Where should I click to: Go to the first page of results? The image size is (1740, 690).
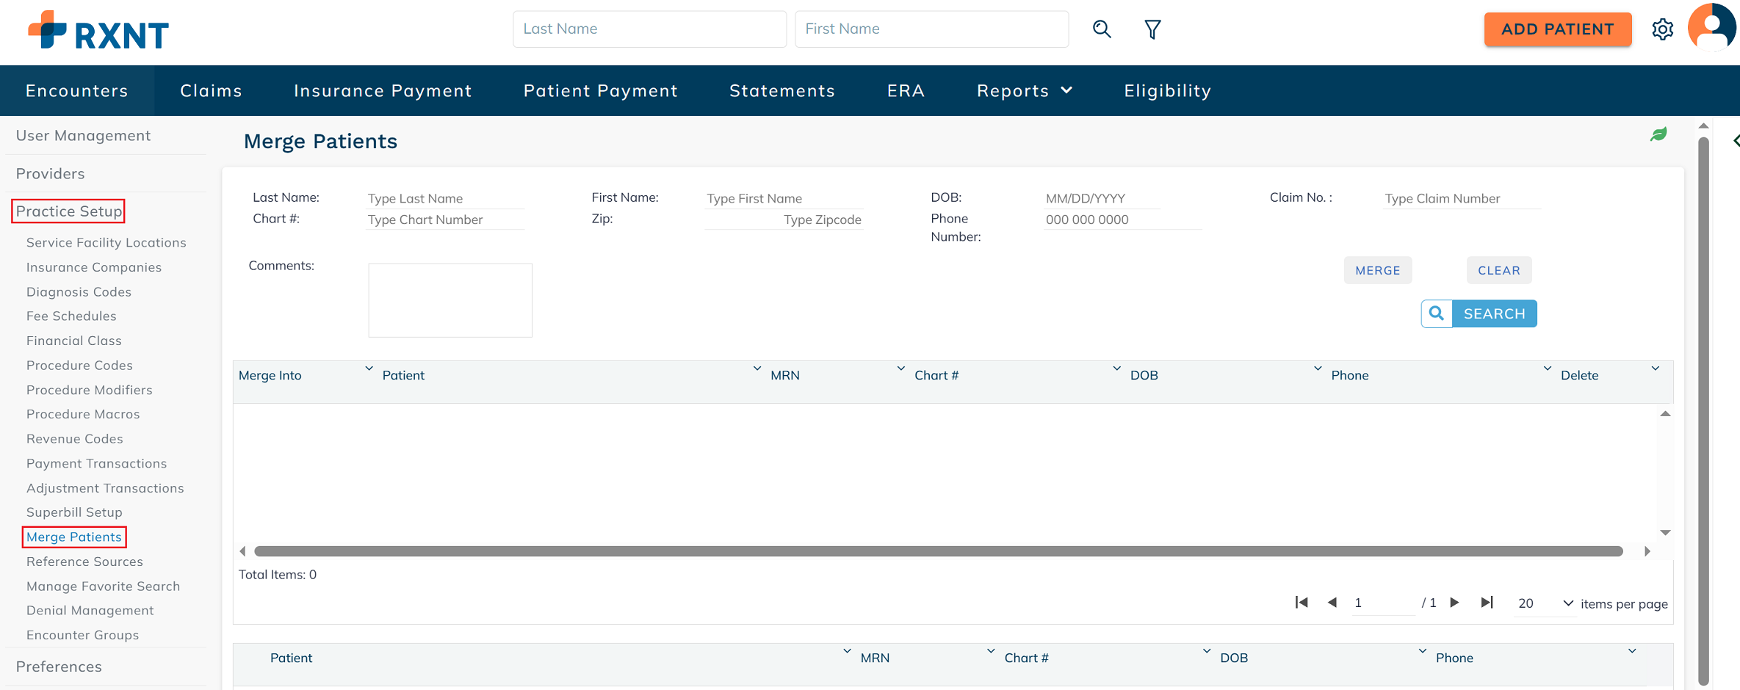coord(1302,603)
